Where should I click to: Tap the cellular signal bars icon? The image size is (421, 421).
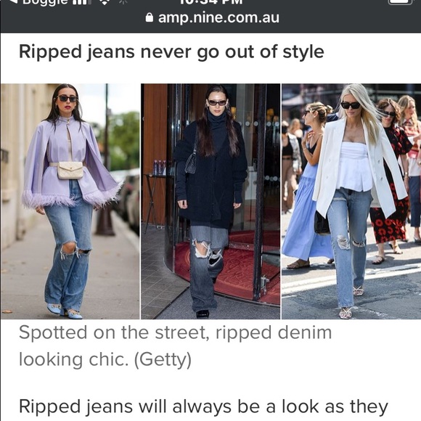click(80, 2)
